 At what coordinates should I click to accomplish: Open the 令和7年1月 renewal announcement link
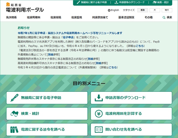[70, 33]
